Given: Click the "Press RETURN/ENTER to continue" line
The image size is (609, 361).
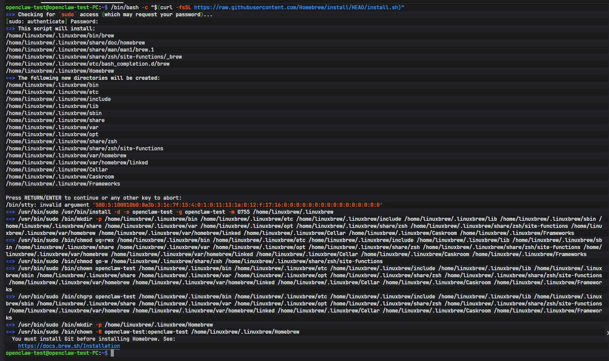Looking at the screenshot, I should coord(94,198).
